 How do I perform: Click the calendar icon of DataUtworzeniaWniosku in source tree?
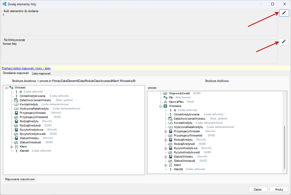coord(170,119)
